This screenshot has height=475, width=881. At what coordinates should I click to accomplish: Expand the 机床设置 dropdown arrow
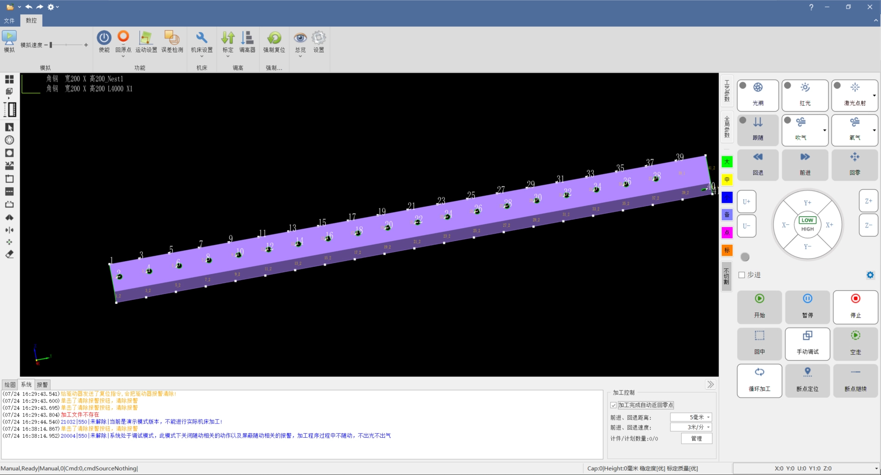(x=202, y=57)
